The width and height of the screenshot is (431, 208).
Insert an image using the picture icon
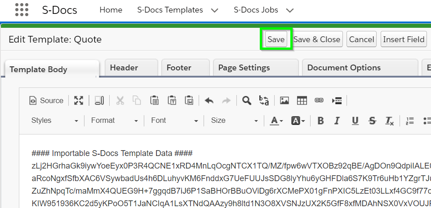pos(284,100)
